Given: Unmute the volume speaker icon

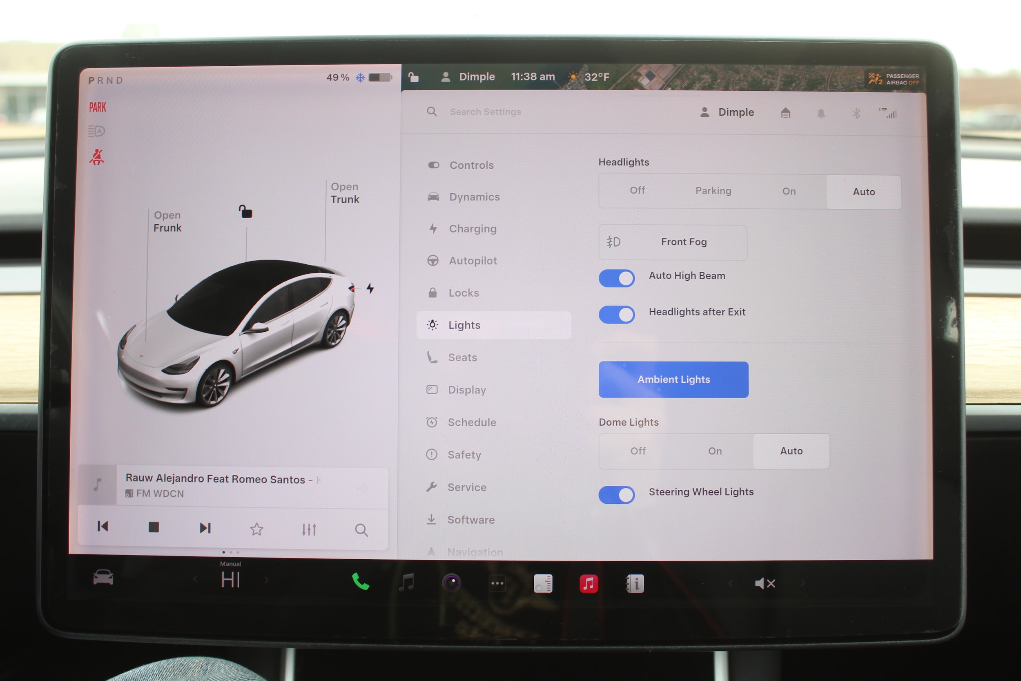Looking at the screenshot, I should point(765,583).
